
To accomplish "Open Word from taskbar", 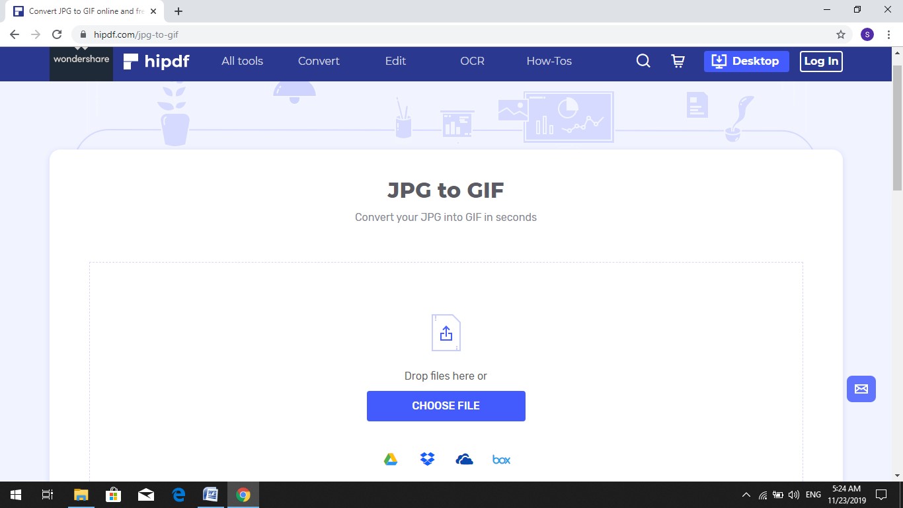I will pos(210,495).
